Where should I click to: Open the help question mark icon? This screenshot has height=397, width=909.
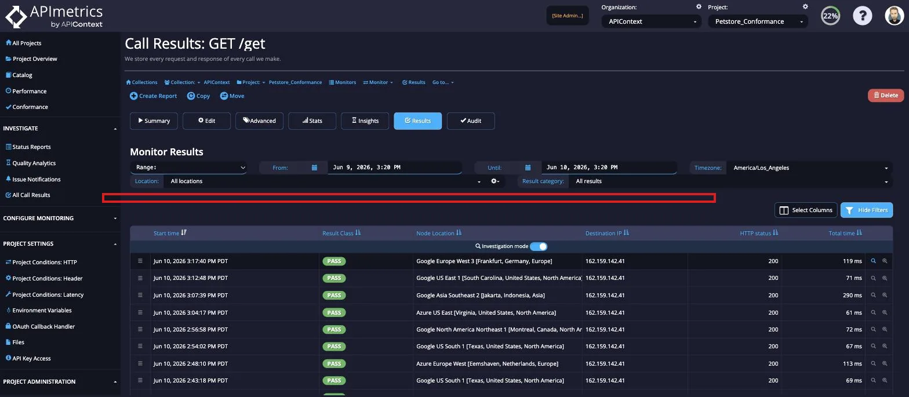click(x=863, y=16)
